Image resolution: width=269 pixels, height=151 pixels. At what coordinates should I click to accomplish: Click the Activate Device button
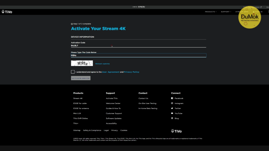[x=81, y=78]
